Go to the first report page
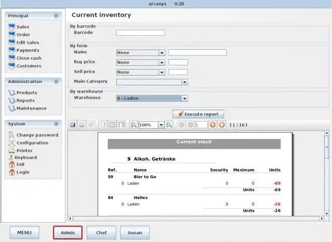332x242 pixels. pos(182,125)
